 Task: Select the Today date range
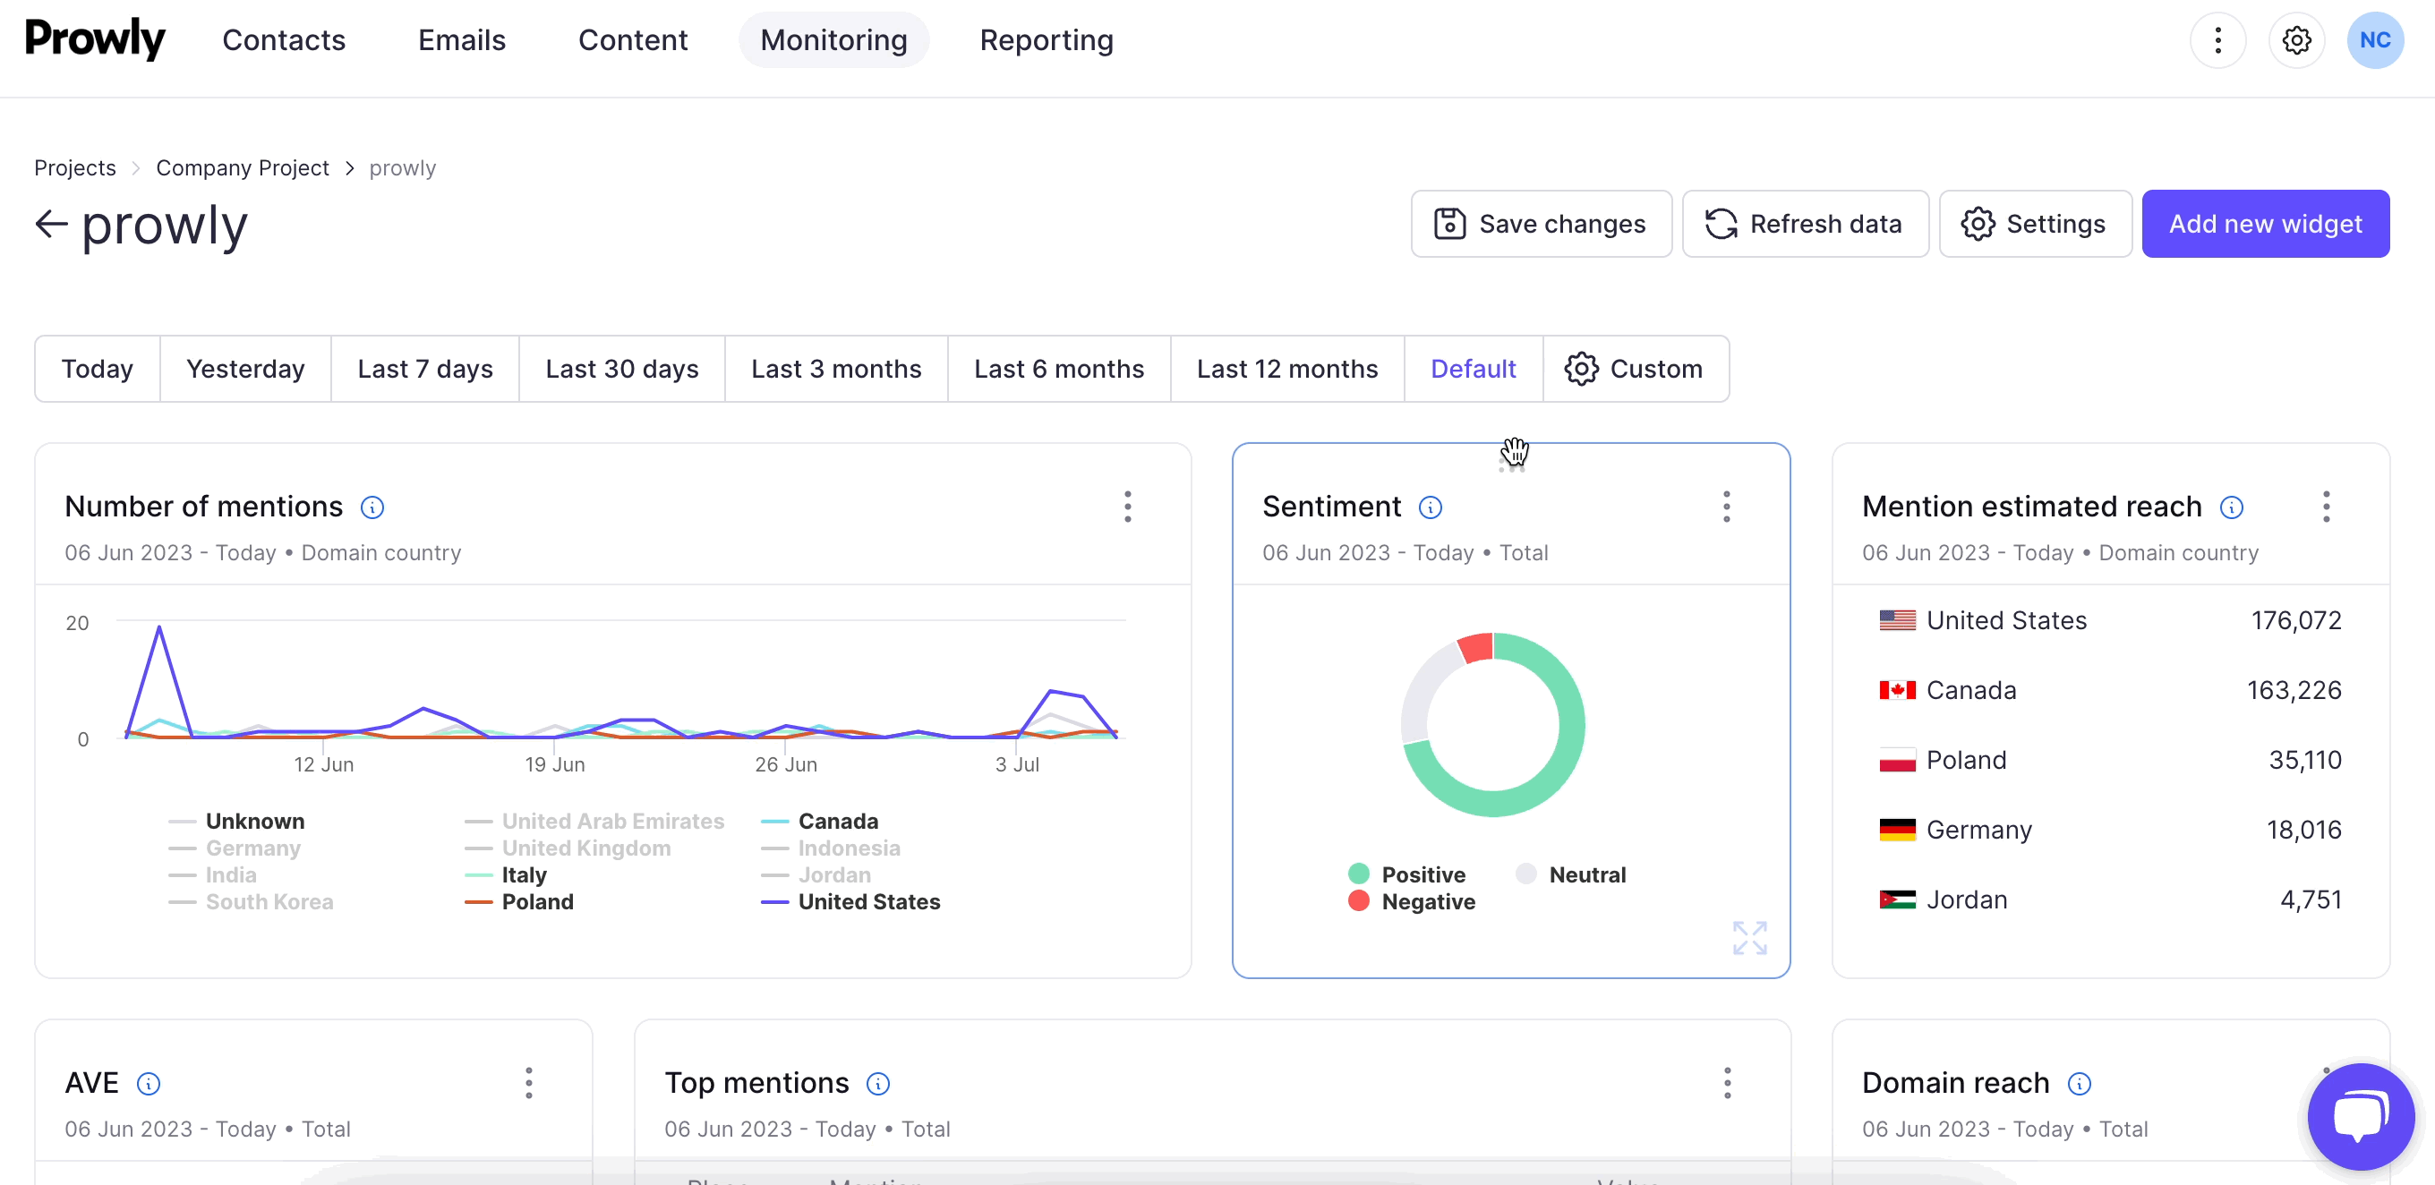point(98,369)
